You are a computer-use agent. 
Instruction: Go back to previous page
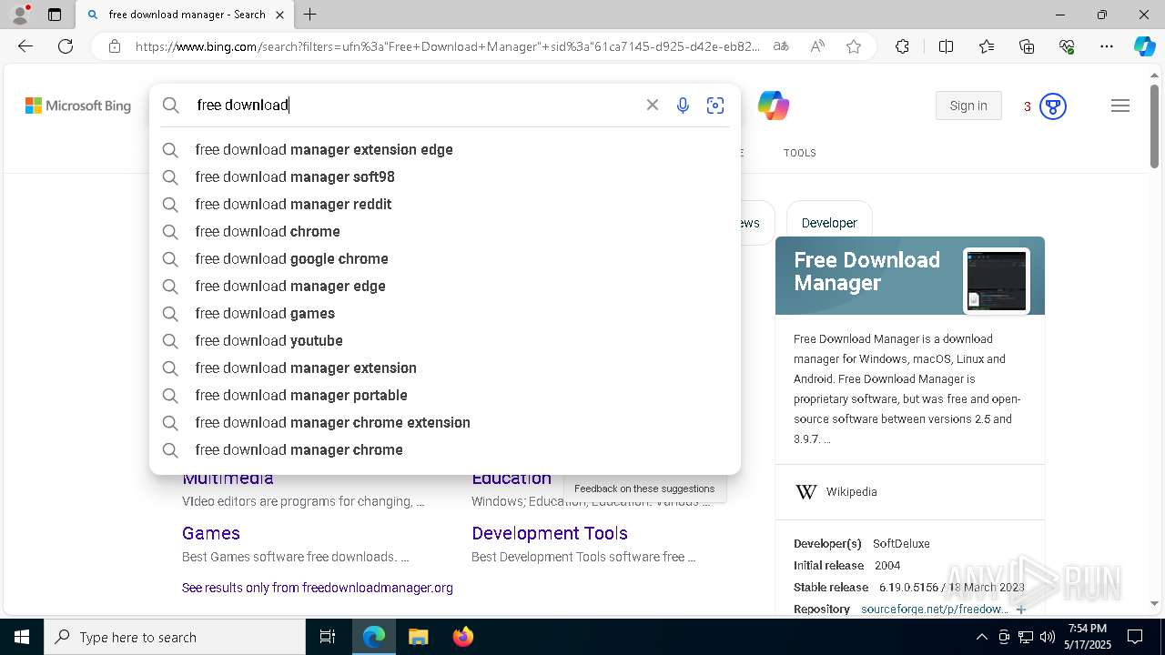tap(25, 46)
